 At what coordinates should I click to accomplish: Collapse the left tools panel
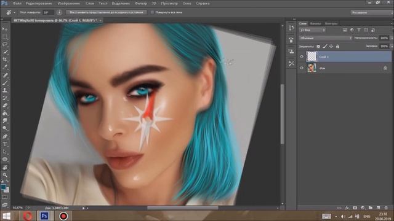pyautogui.click(x=2, y=19)
